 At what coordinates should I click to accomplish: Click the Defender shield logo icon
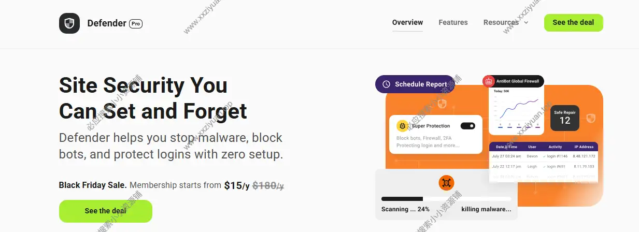pyautogui.click(x=69, y=23)
